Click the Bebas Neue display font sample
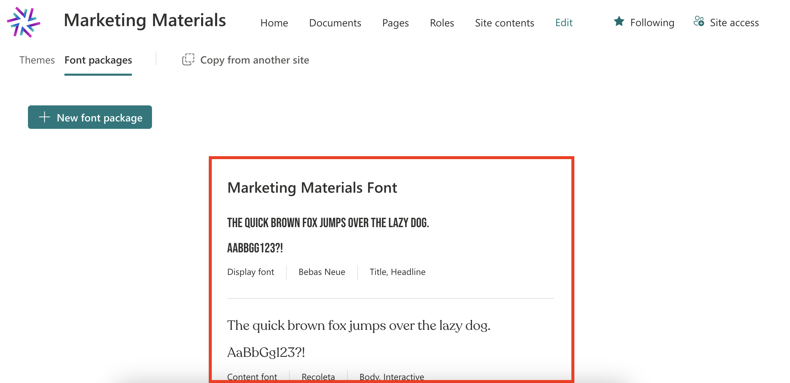Screen dimensions: 790x383 328,223
